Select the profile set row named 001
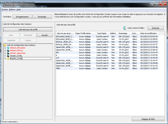Screen dimensions: 168x124 [107, 53]
